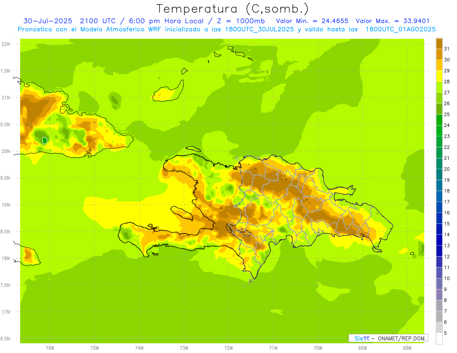Click the "75W" longitude axis label
The width and height of the screenshot is (457, 353).
pos(94,348)
